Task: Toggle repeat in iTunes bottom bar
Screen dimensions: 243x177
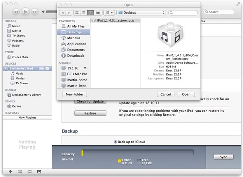Action: [30, 172]
